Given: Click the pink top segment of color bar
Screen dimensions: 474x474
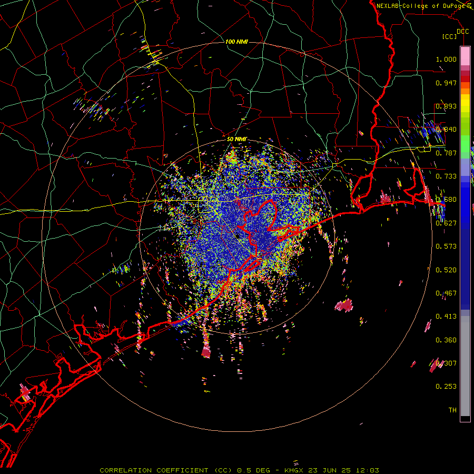Looking at the screenshot, I should (x=465, y=56).
